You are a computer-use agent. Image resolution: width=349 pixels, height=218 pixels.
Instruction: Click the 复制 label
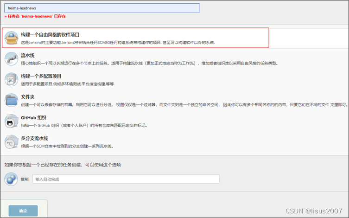click(x=25, y=179)
